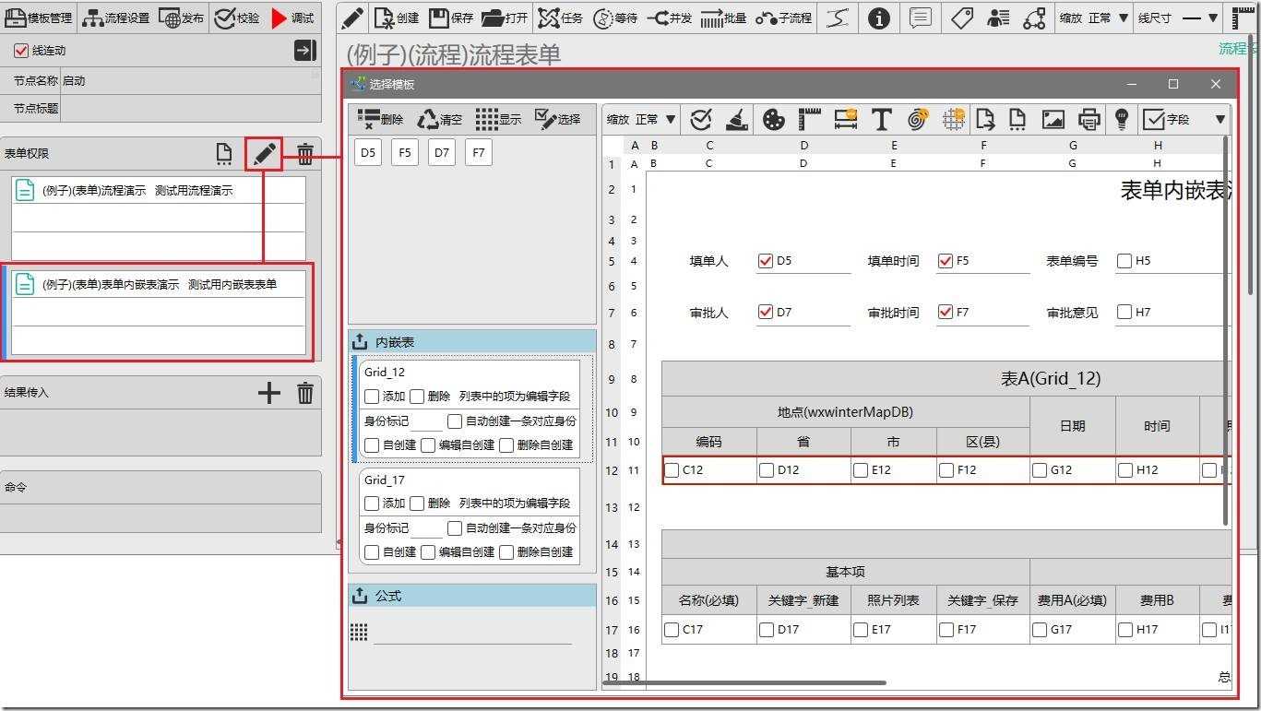Click the printer icon
This screenshot has width=1261, height=711.
click(1089, 119)
